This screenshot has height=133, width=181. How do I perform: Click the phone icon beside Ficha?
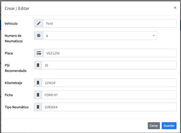point(38,95)
